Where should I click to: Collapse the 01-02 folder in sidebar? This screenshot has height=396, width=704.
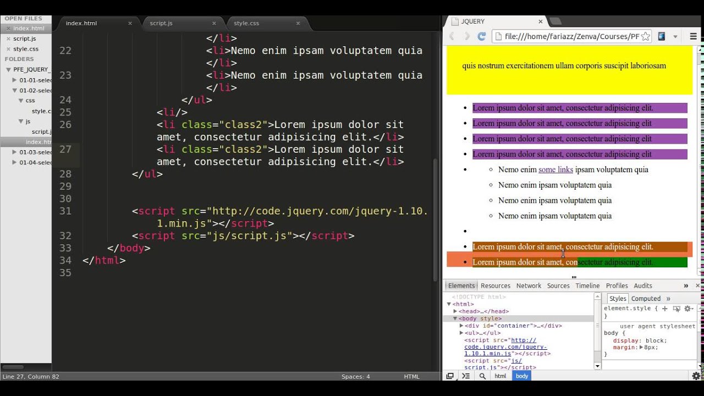coord(15,90)
